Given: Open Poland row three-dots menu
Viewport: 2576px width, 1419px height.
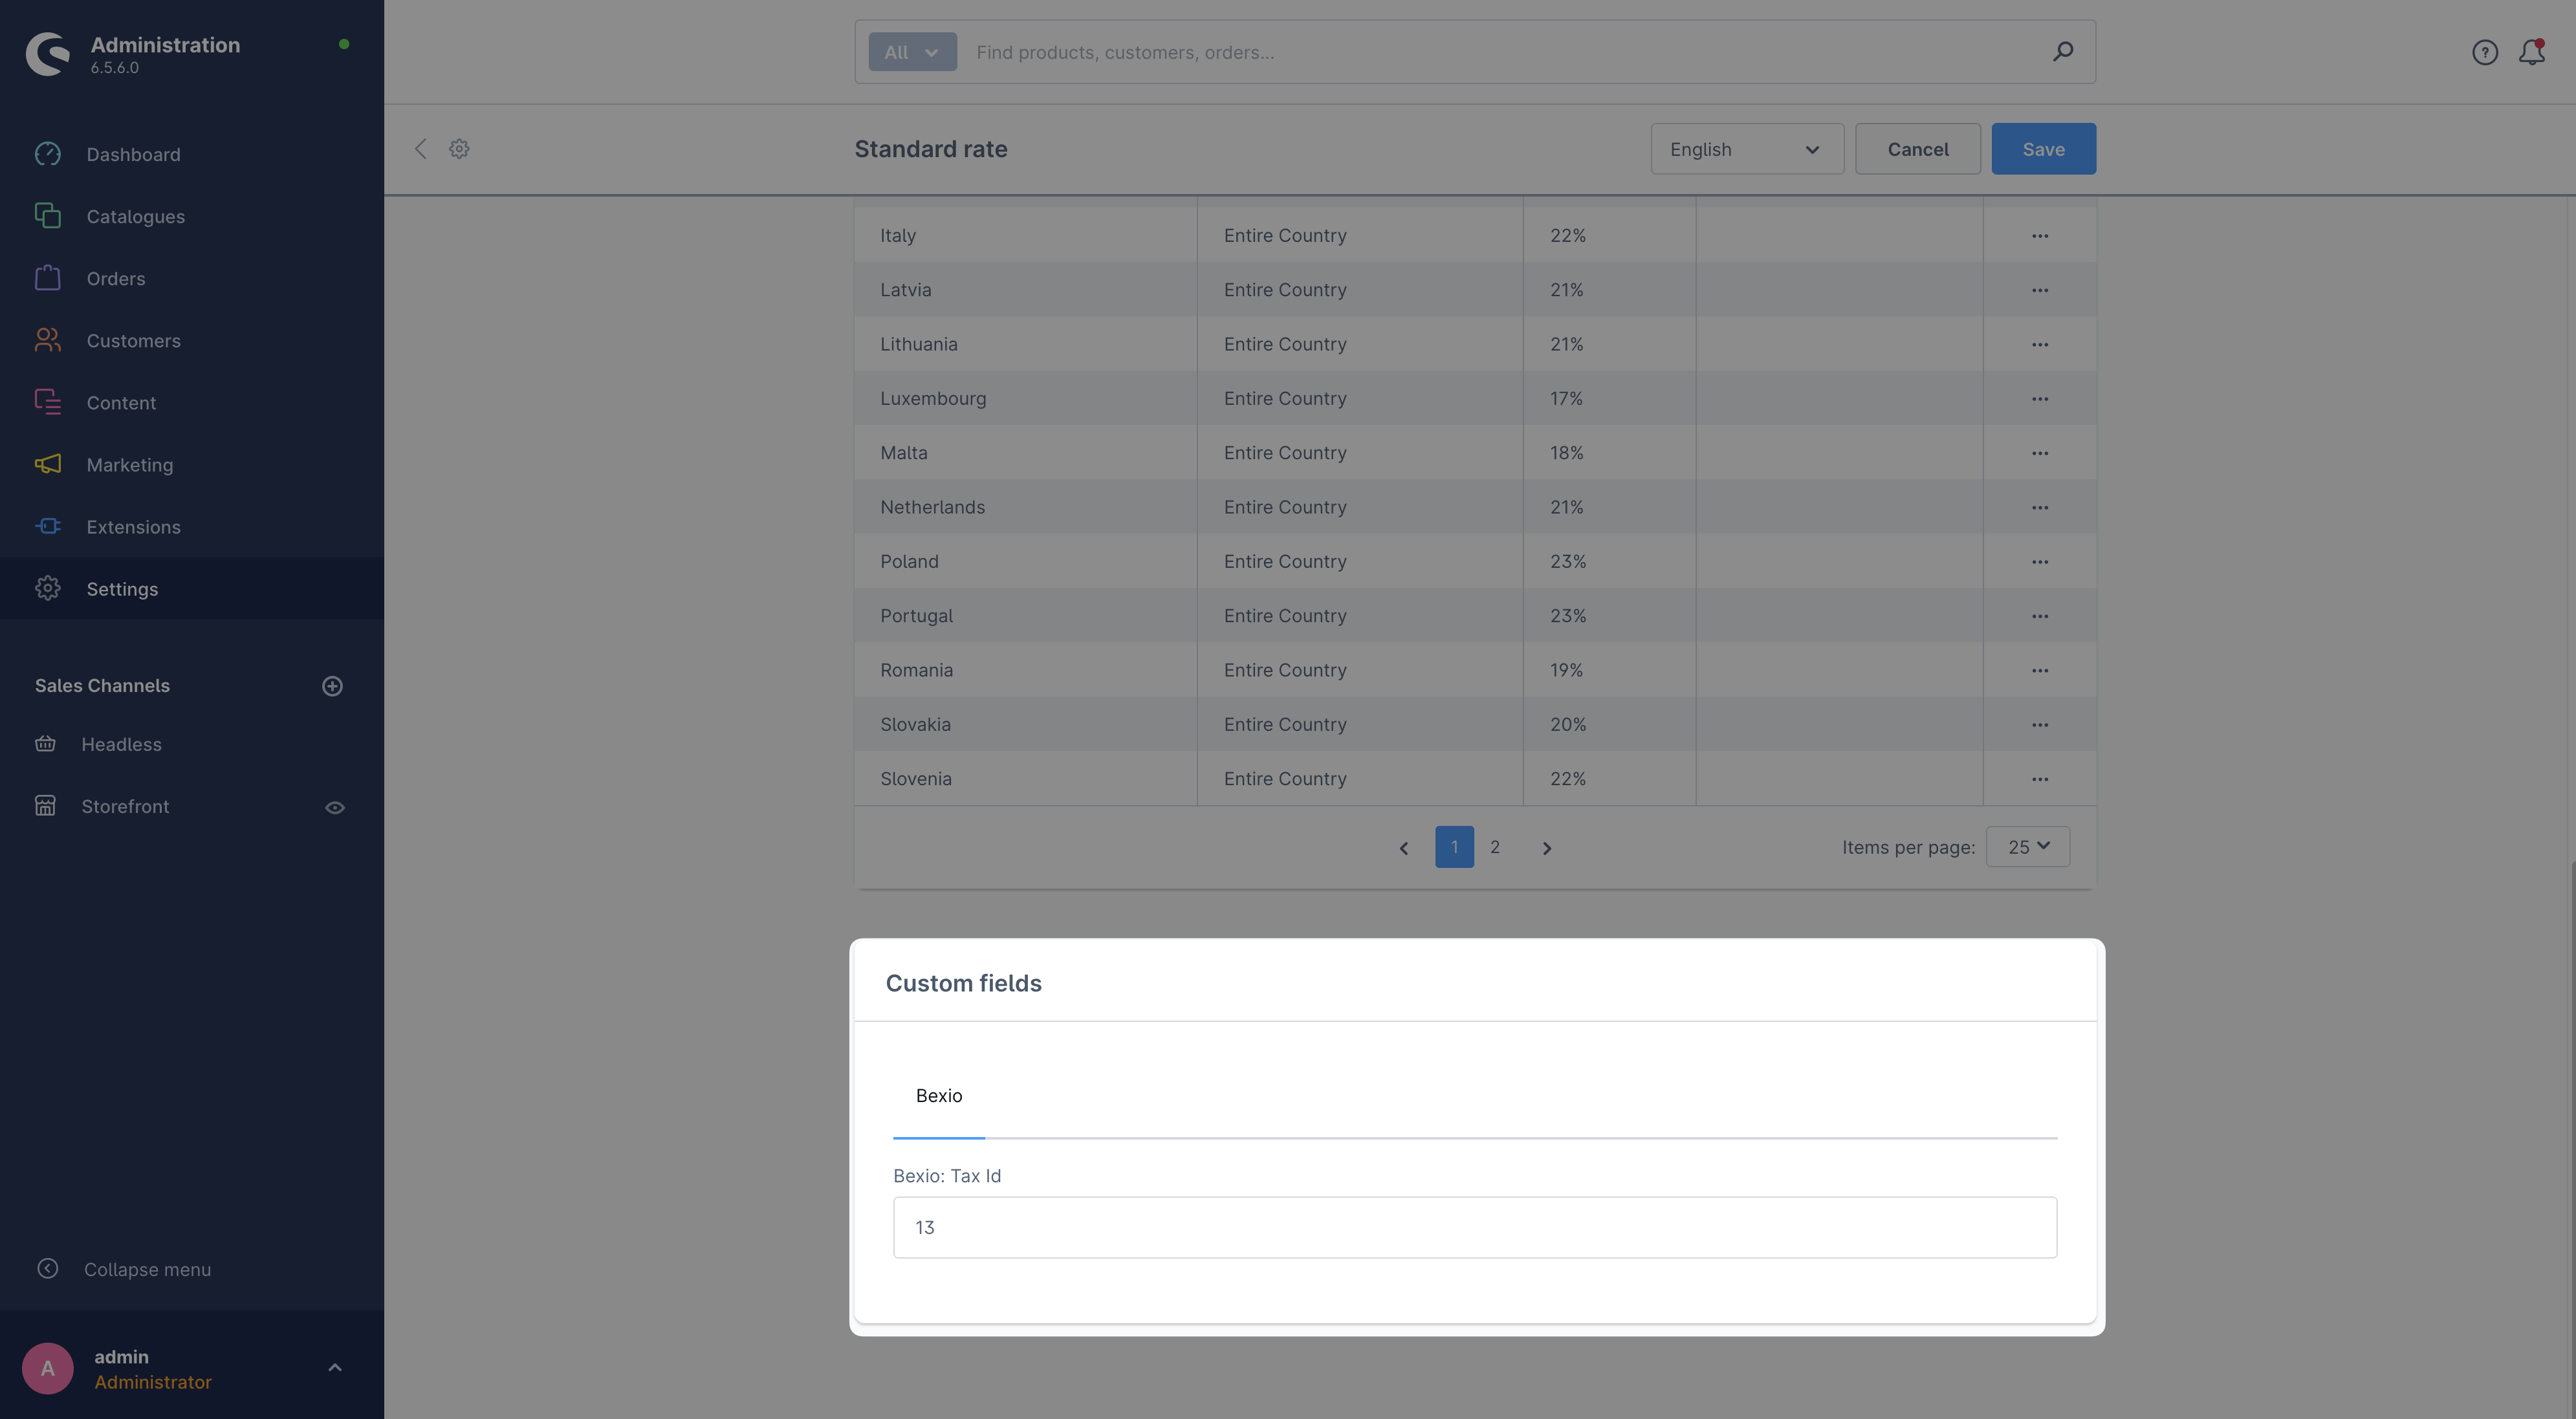Looking at the screenshot, I should [x=2039, y=562].
